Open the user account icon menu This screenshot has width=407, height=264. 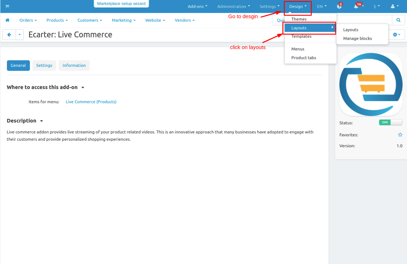394,7
